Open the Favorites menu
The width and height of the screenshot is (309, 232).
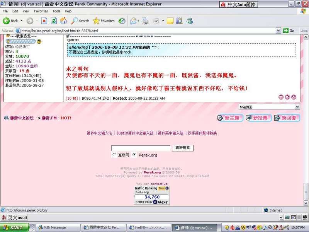pos(41,11)
